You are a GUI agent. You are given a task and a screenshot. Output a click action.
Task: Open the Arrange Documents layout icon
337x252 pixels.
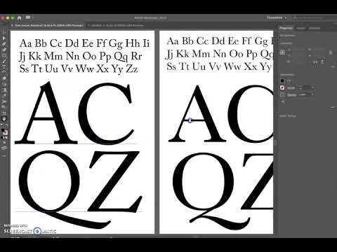(28, 17)
